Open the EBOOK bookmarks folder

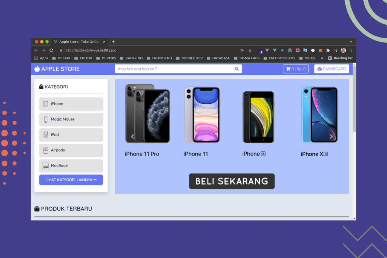(x=83, y=58)
